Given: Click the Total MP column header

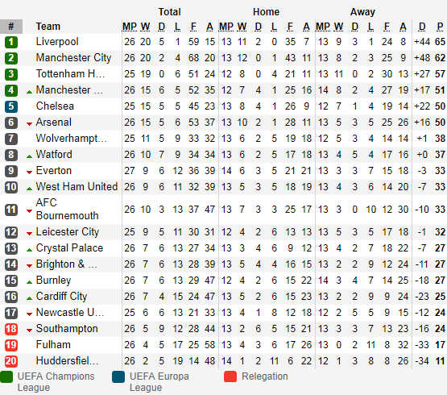Looking at the screenshot, I should click(130, 27).
